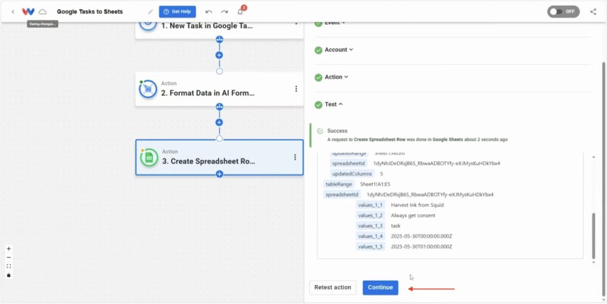The height and width of the screenshot is (304, 607).
Task: Open step 2 Format Data in AI Formatter
Action: point(219,89)
